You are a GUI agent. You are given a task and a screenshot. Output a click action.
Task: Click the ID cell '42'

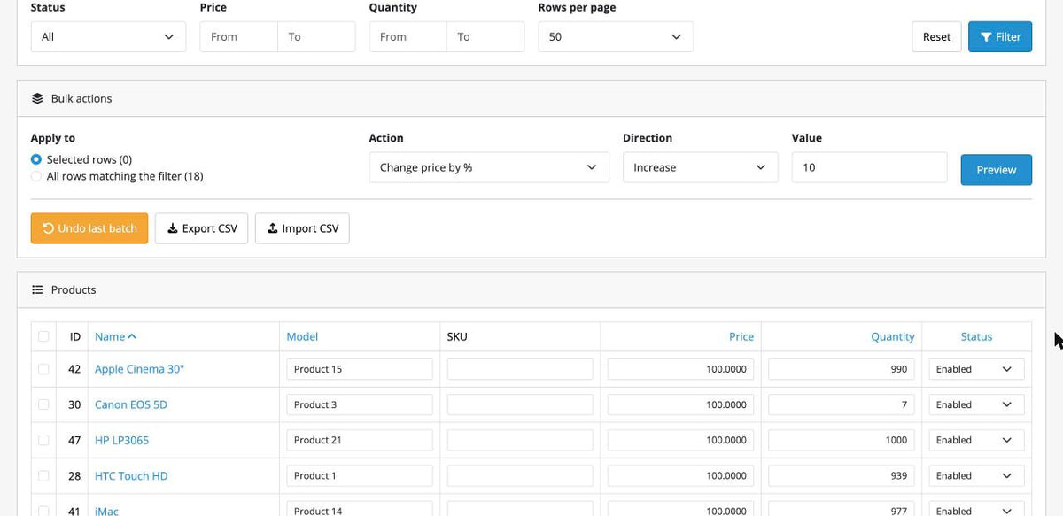pyautogui.click(x=74, y=369)
